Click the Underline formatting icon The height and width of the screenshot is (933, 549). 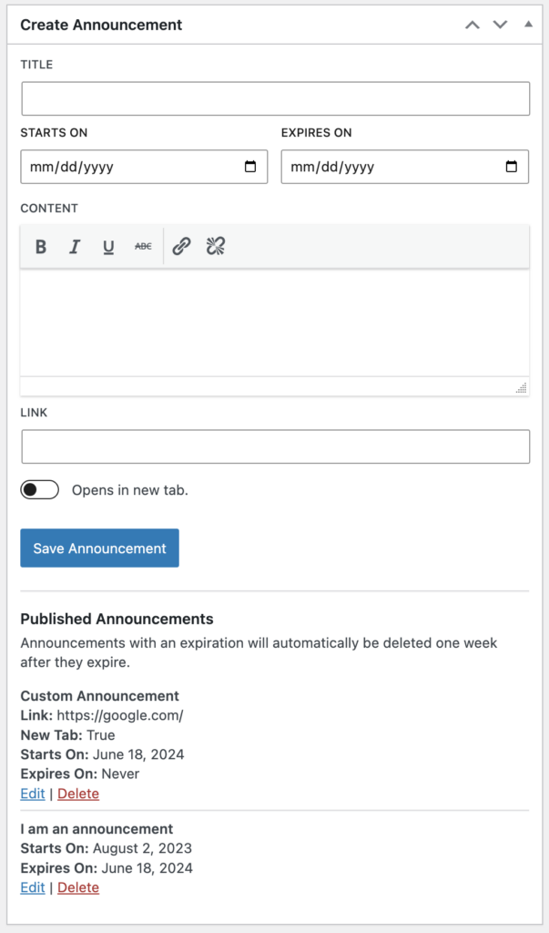coord(108,247)
